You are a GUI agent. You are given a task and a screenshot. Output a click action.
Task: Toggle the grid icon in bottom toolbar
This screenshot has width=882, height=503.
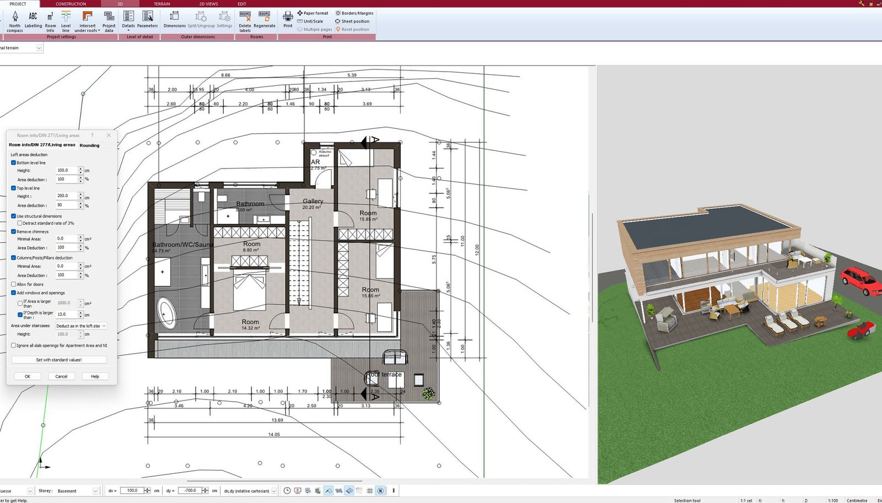370,490
